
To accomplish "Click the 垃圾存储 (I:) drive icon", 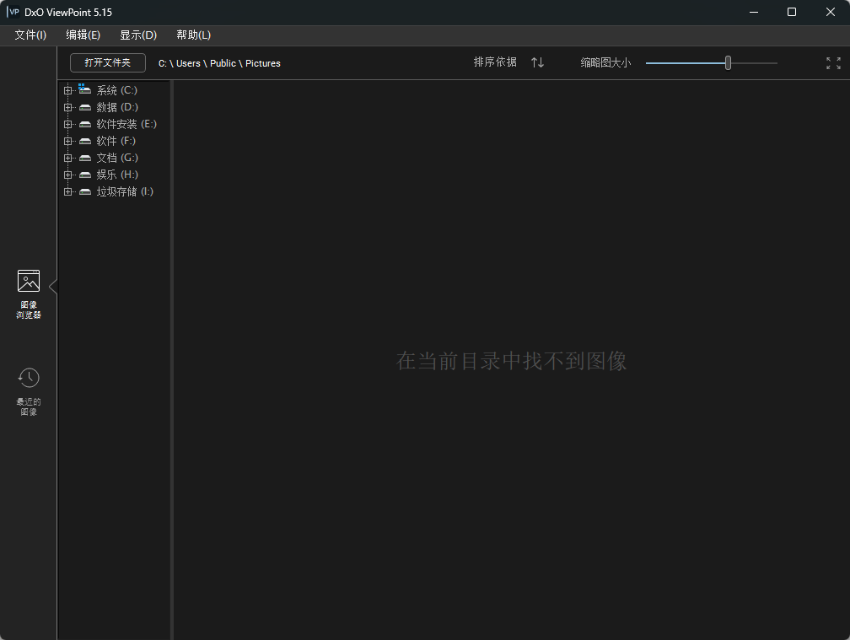I will point(85,191).
